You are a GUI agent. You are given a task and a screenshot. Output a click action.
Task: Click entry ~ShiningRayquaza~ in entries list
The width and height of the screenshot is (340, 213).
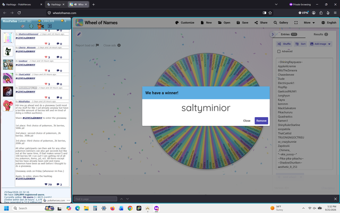click(x=290, y=62)
